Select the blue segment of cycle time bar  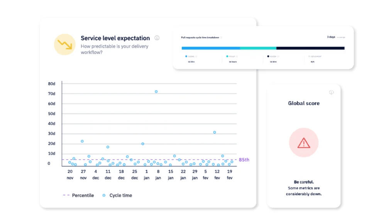click(211, 48)
